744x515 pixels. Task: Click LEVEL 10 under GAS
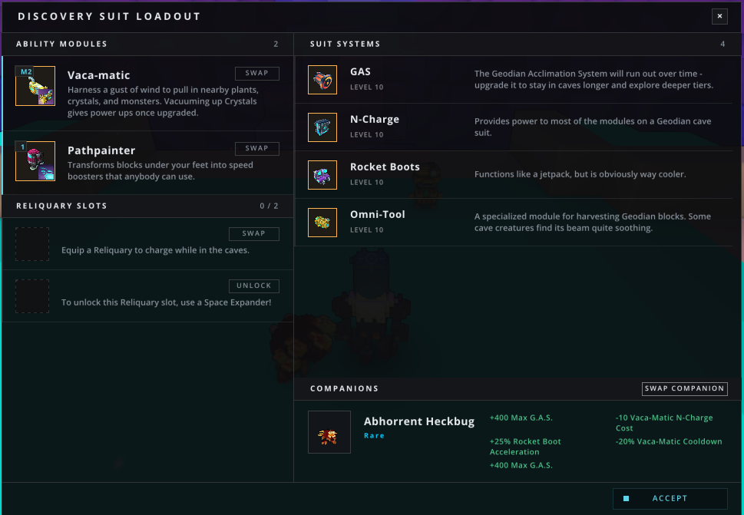click(367, 87)
